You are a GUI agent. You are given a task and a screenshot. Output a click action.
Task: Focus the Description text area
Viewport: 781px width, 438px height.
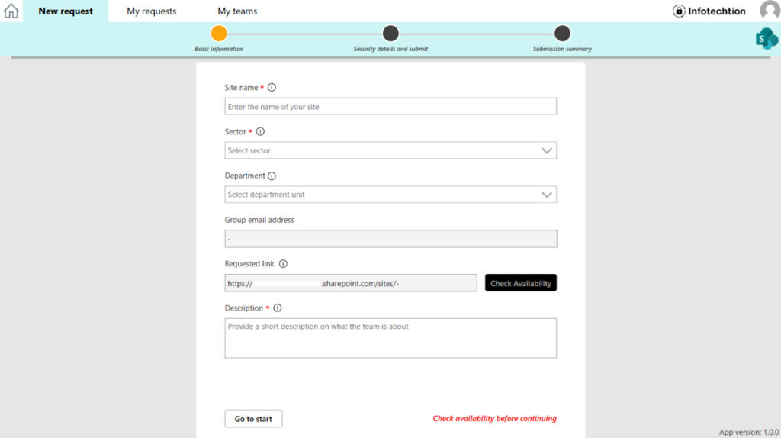pos(390,338)
